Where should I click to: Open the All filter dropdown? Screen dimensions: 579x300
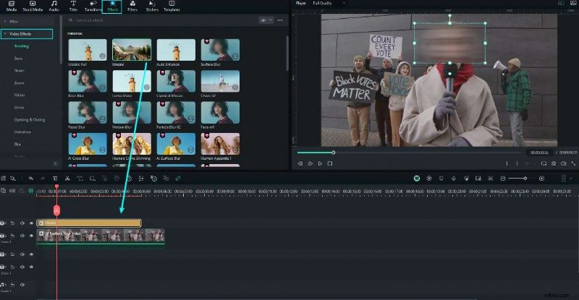coord(266,20)
